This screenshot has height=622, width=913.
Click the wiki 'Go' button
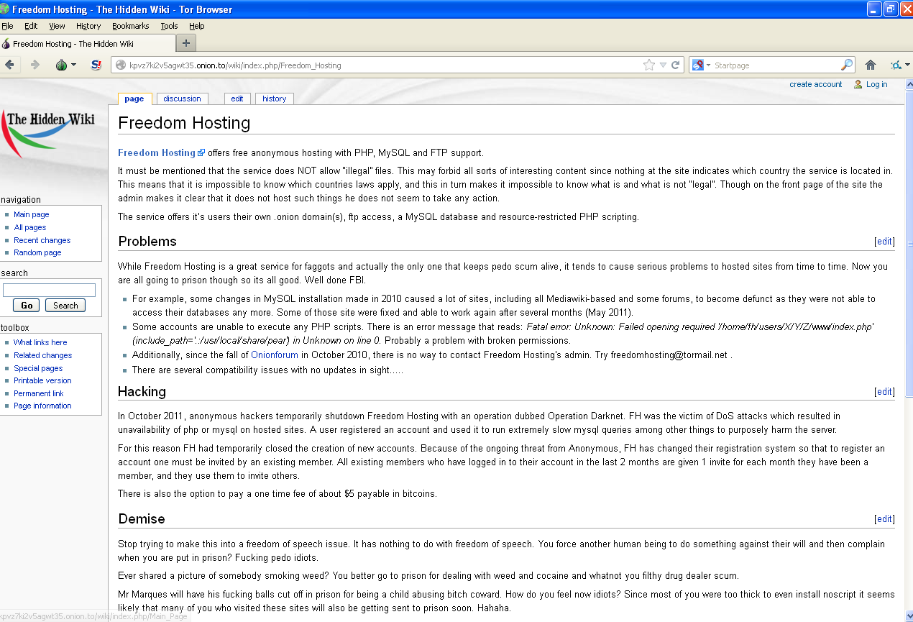[27, 306]
